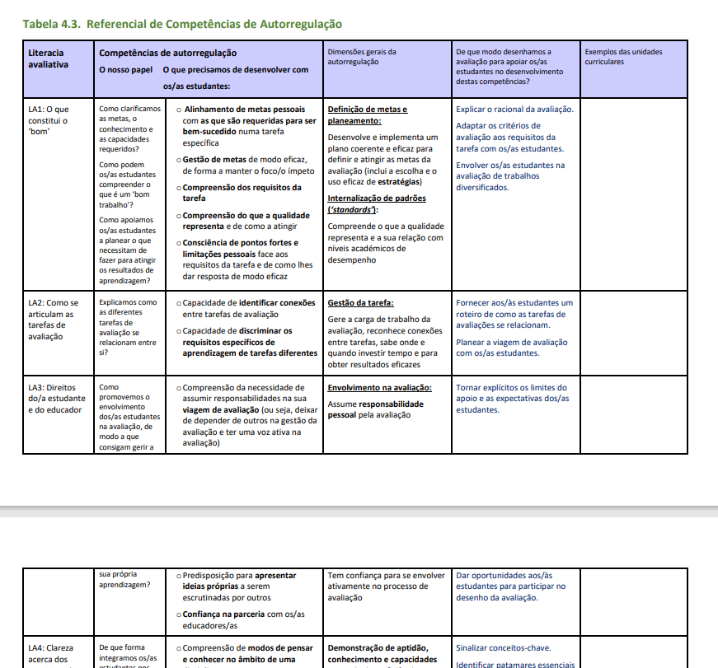The height and width of the screenshot is (668, 718).
Task: Click 'Compreensão da necessidade de assumir responsabilidades' bullet
Action: click(x=246, y=415)
